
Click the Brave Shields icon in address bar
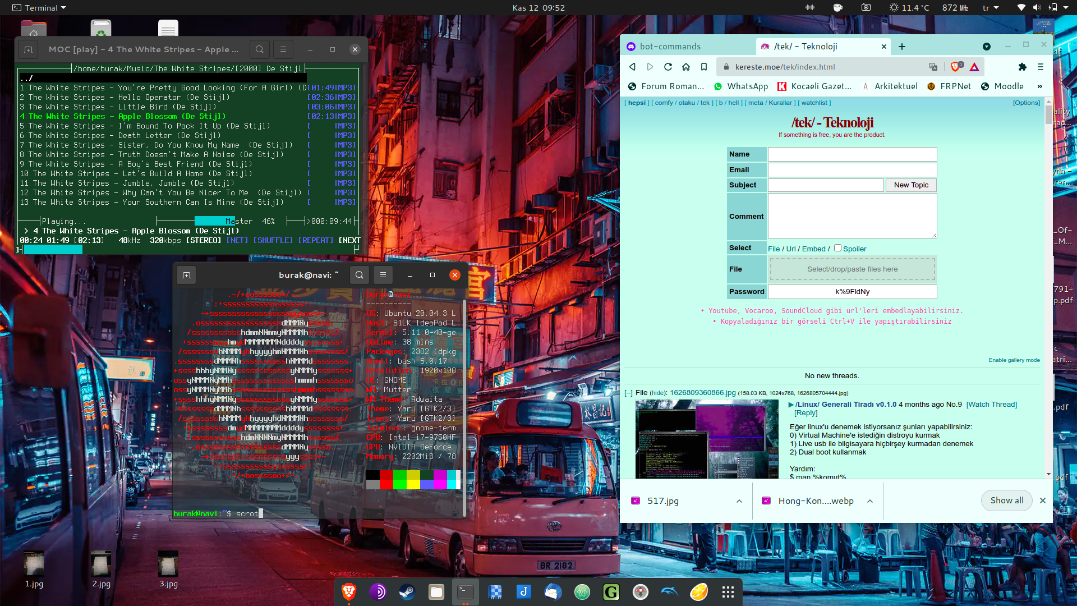pos(956,67)
